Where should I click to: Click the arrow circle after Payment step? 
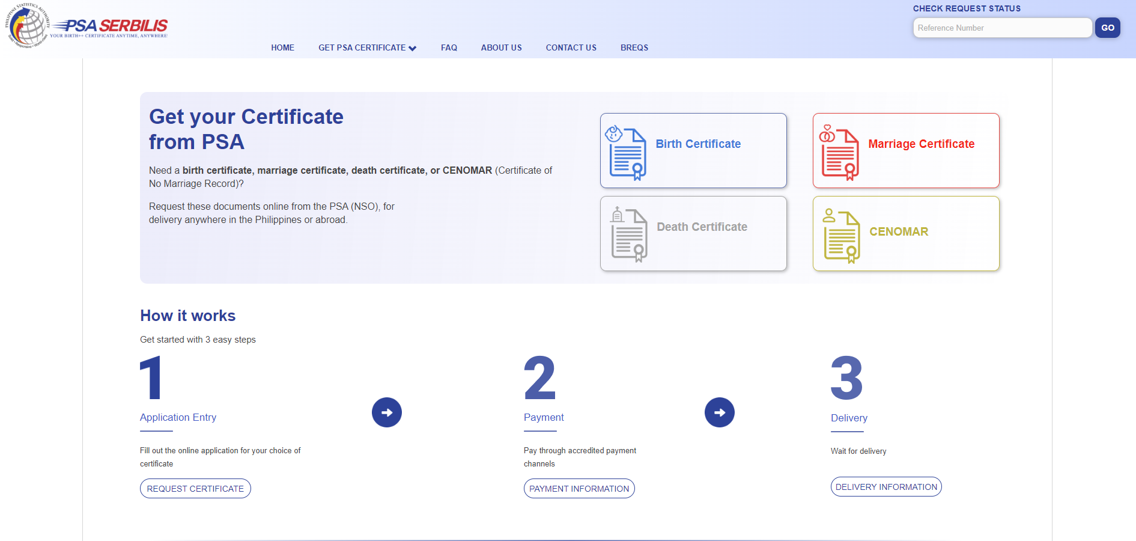(720, 412)
